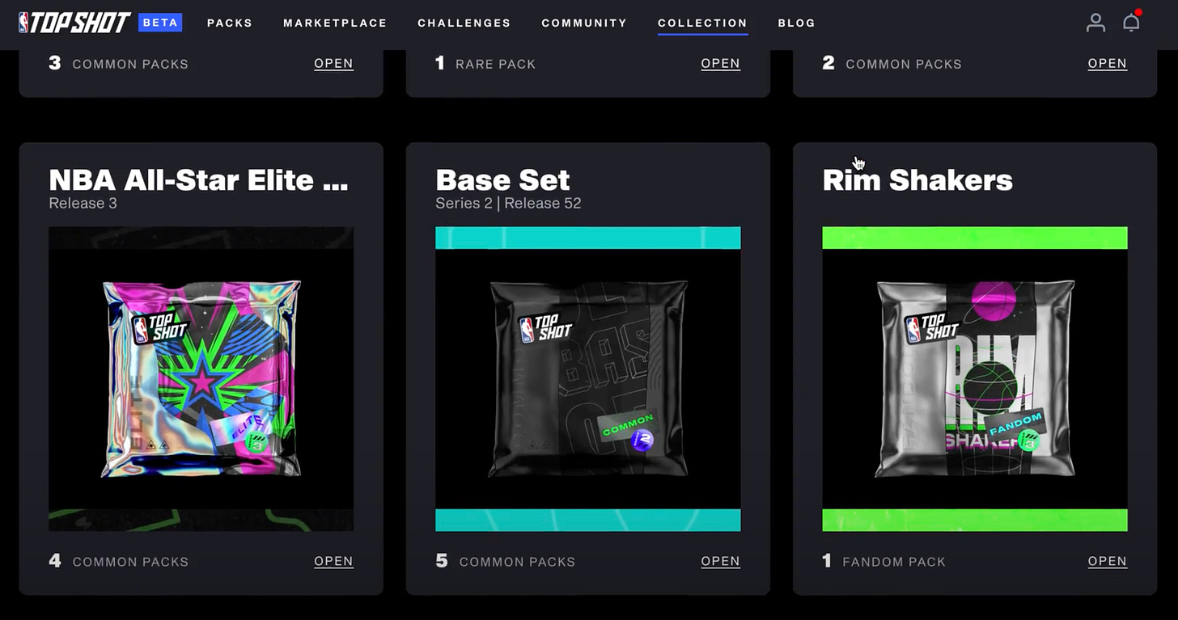Screen dimensions: 1178x620
Task: Open the Rim Shakers fandom pack
Action: point(1107,561)
